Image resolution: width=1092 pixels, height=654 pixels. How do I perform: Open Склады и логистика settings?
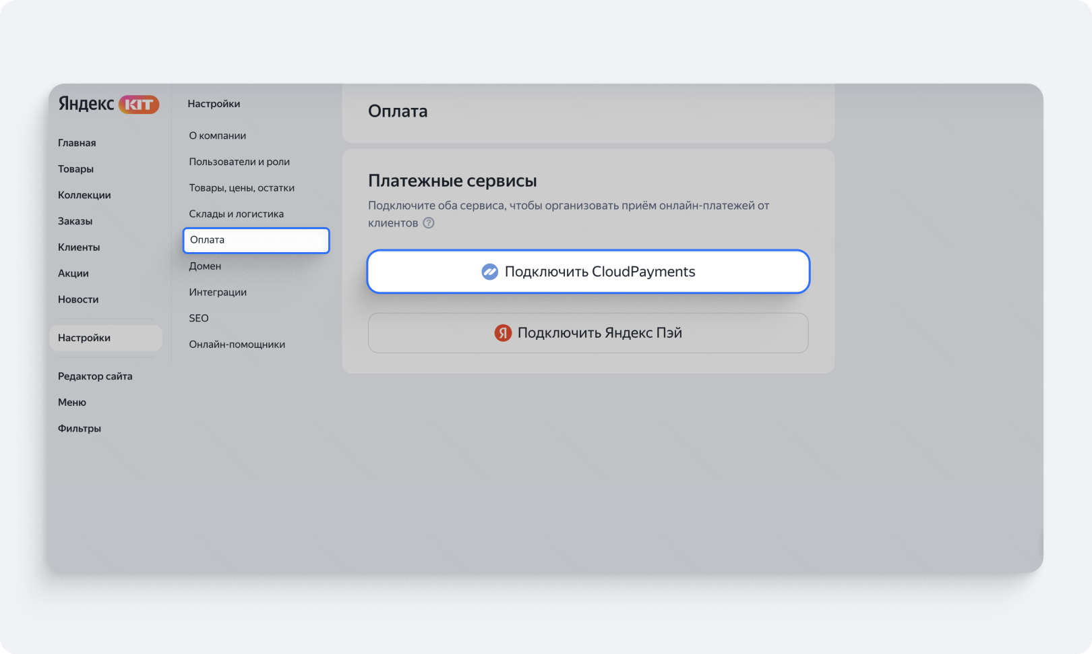236,214
